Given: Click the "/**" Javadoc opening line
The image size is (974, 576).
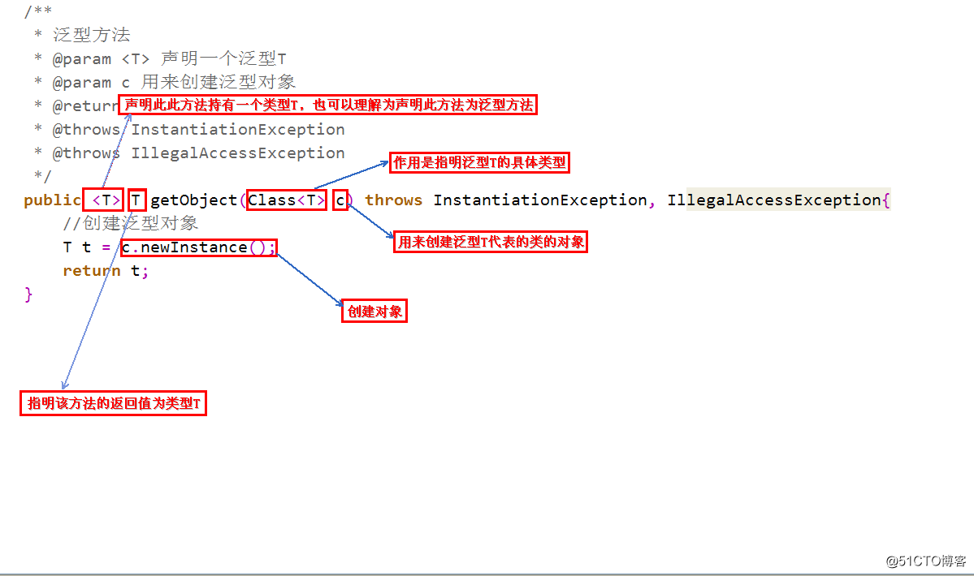Looking at the screenshot, I should click(x=38, y=11).
